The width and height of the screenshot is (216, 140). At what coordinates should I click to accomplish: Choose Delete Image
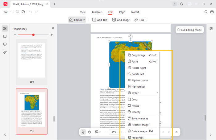coord(143,131)
